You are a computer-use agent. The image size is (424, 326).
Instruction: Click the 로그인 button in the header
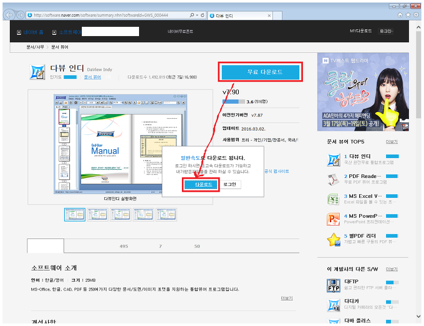point(385,31)
